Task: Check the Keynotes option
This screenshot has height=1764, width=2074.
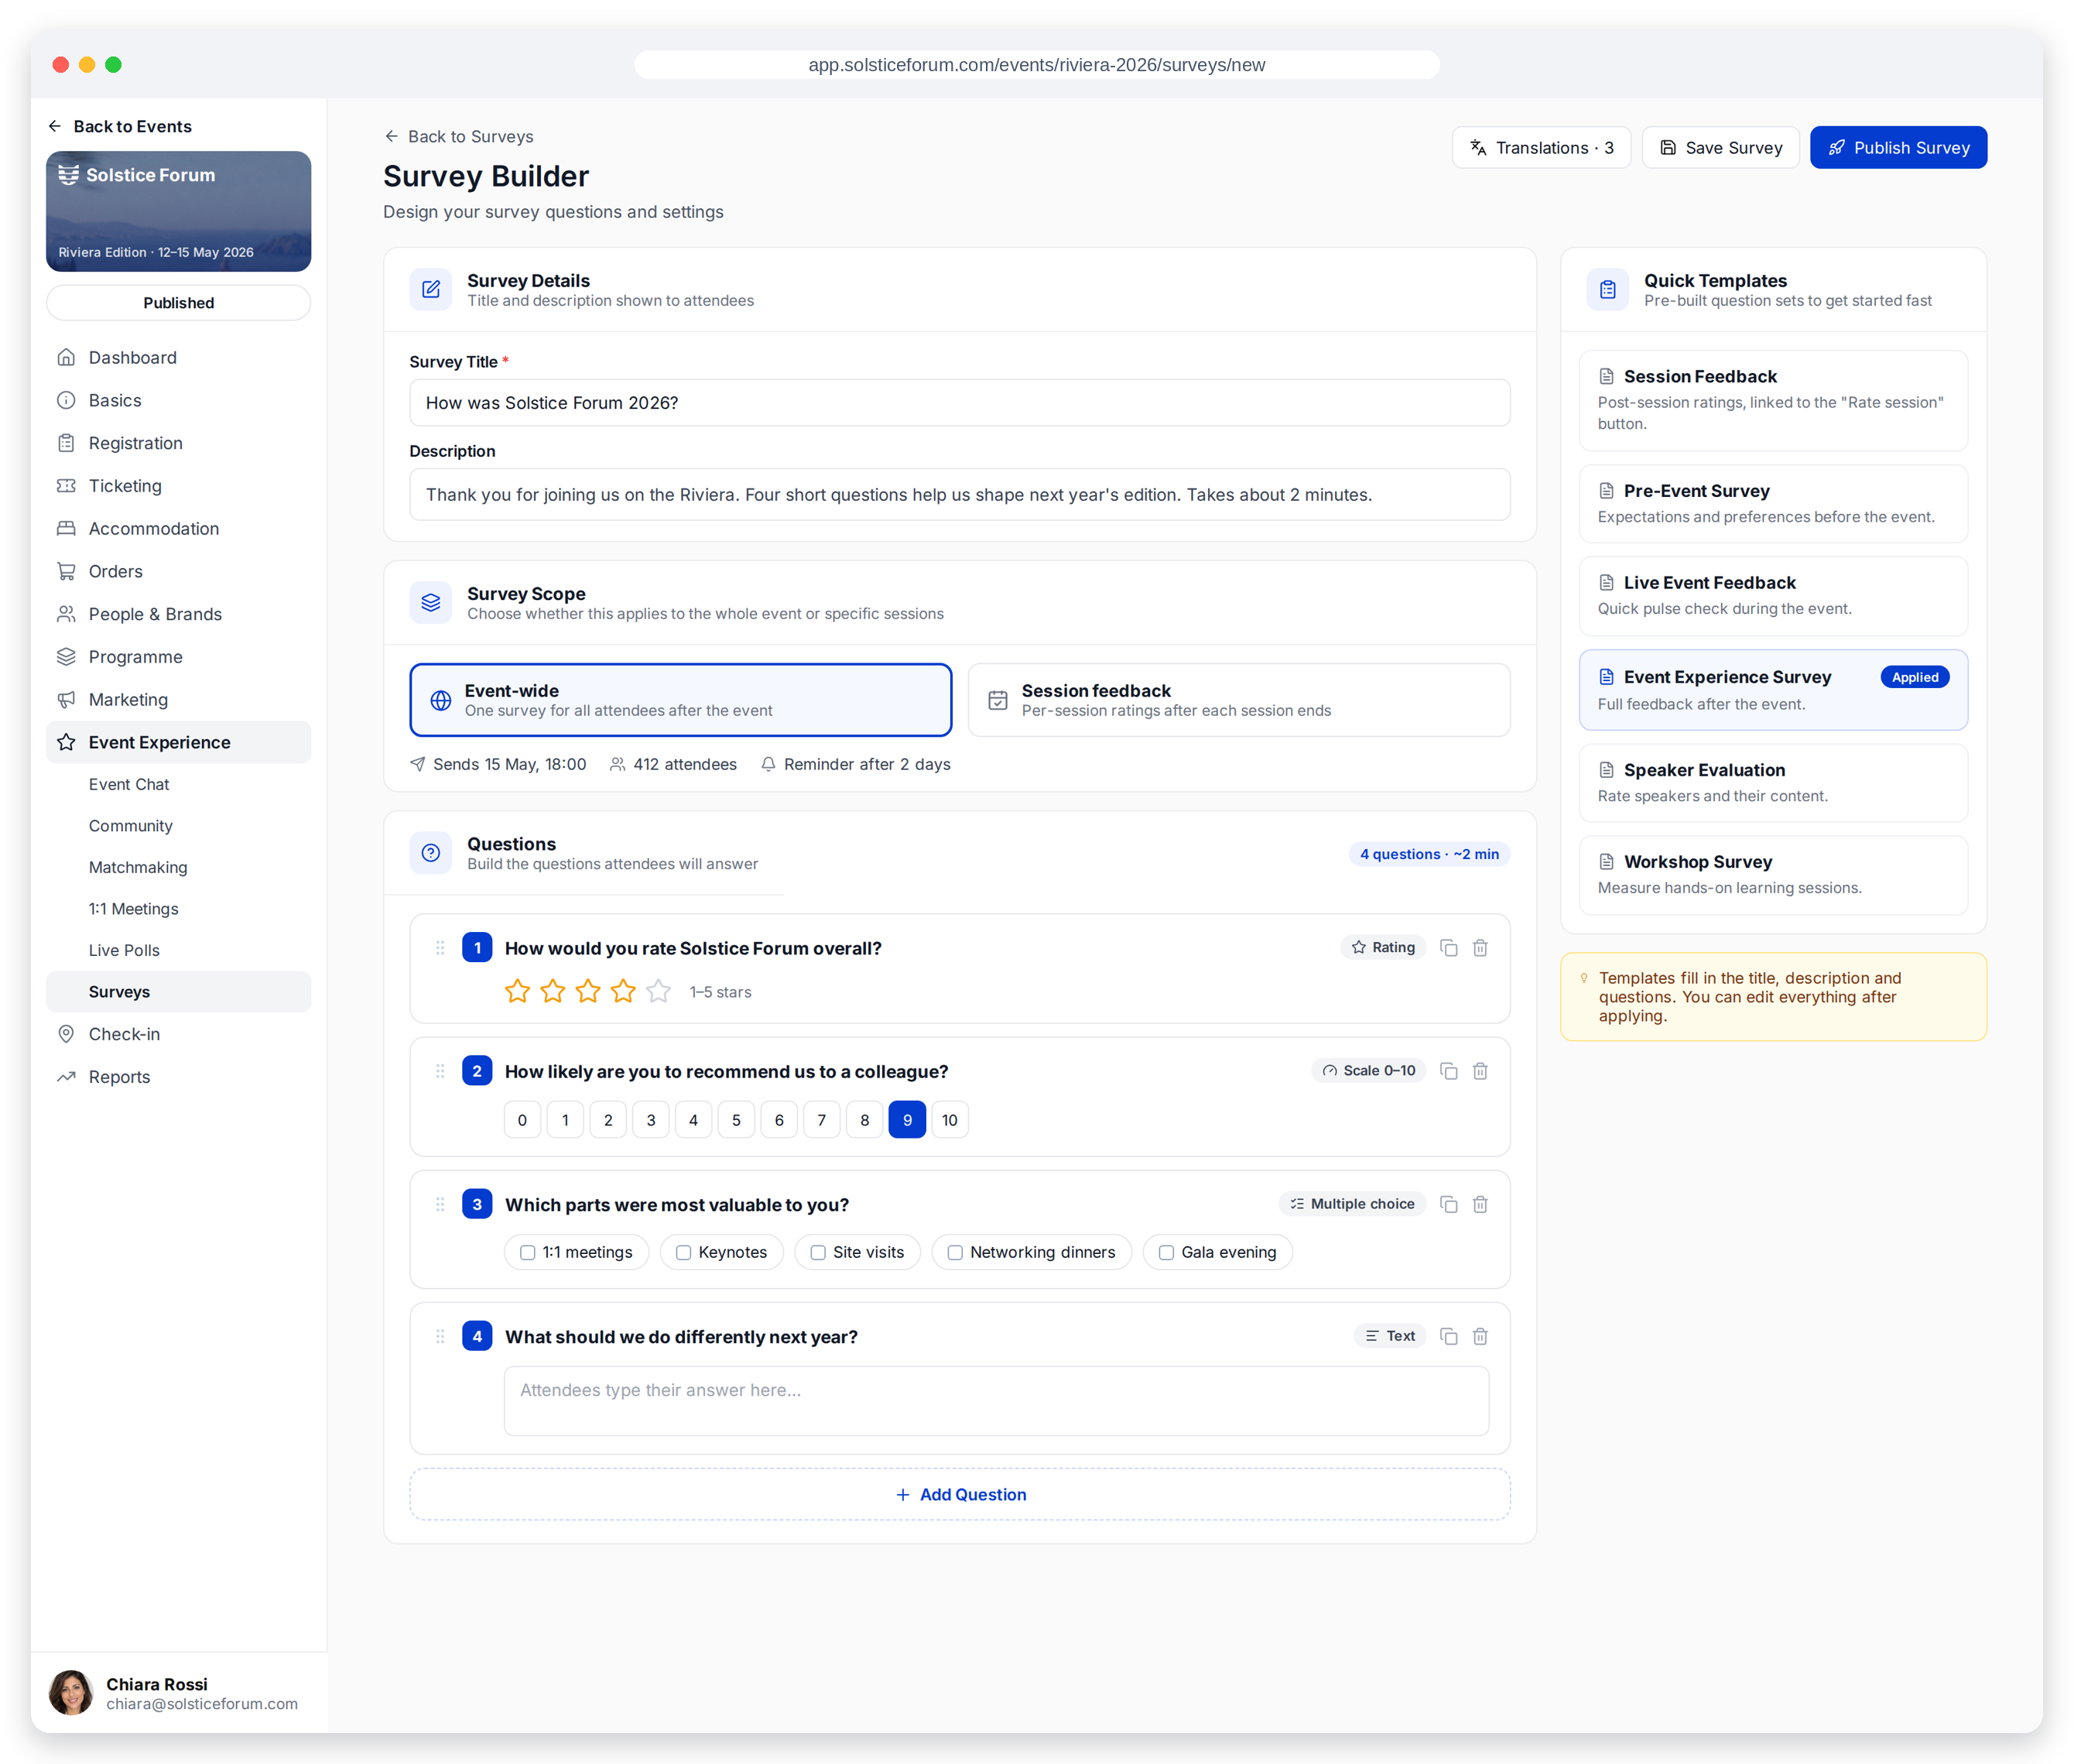Action: (683, 1252)
